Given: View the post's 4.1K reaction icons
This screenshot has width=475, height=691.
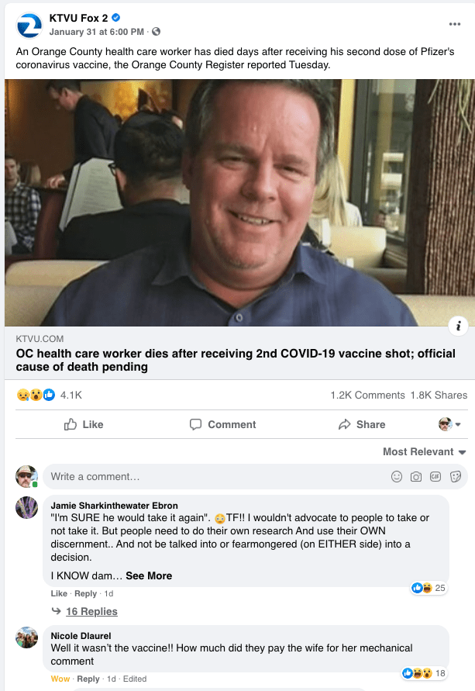Looking at the screenshot, I should click(36, 395).
